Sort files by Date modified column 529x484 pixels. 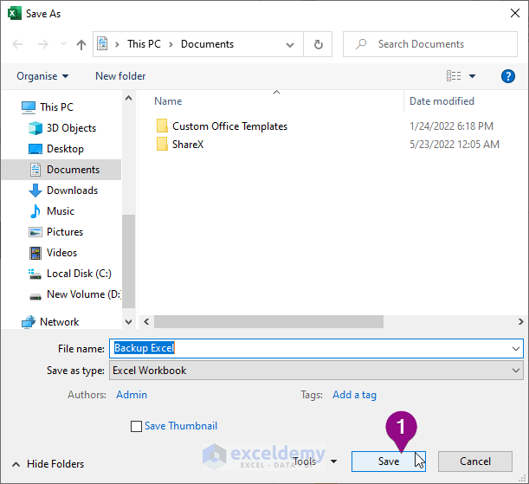442,101
